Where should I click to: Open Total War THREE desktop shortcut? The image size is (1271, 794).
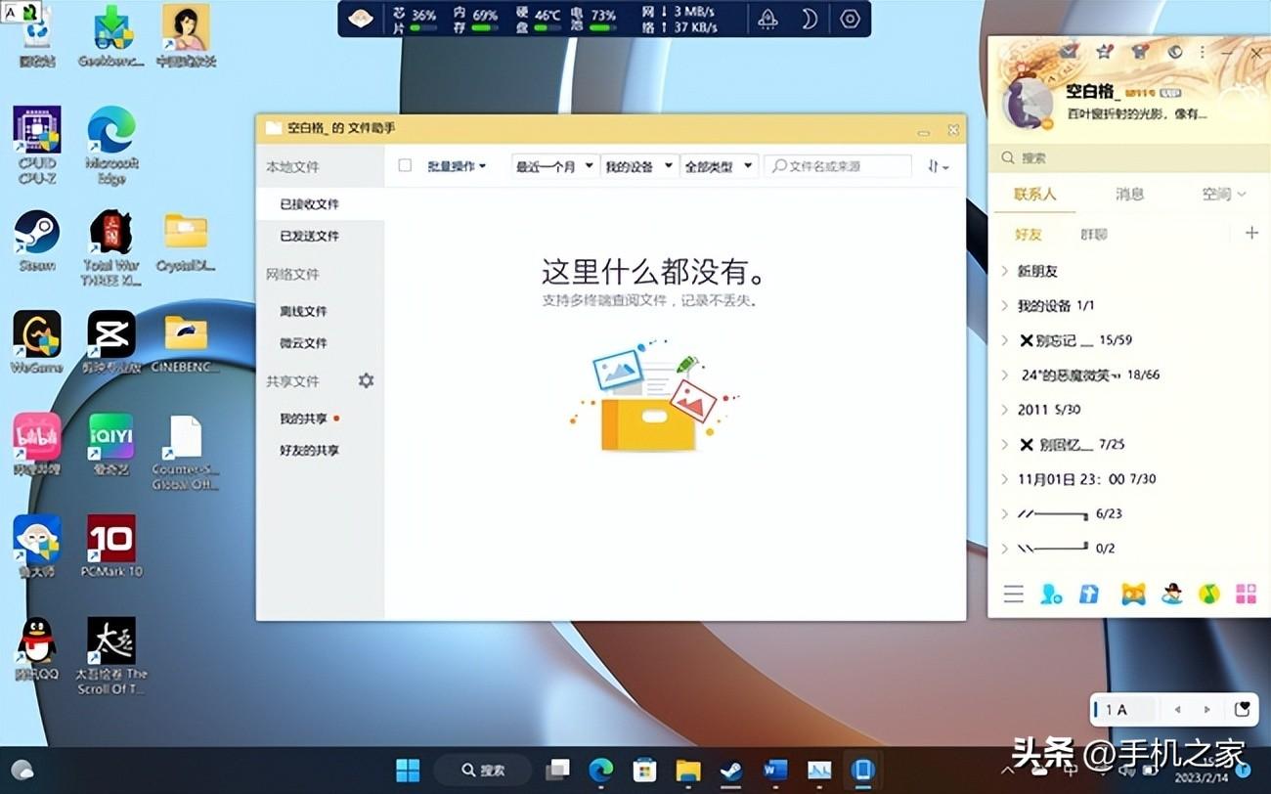coord(111,247)
